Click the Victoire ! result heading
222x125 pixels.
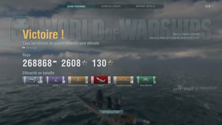tap(43, 34)
